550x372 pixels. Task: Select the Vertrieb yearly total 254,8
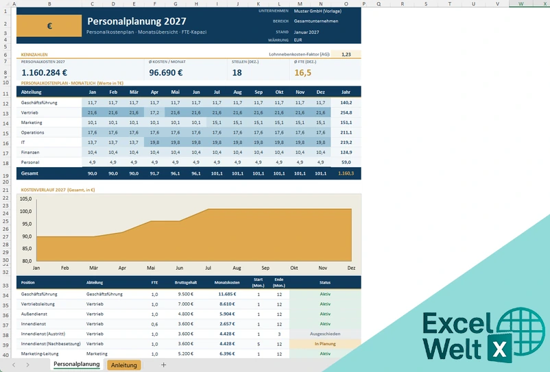pyautogui.click(x=346, y=113)
